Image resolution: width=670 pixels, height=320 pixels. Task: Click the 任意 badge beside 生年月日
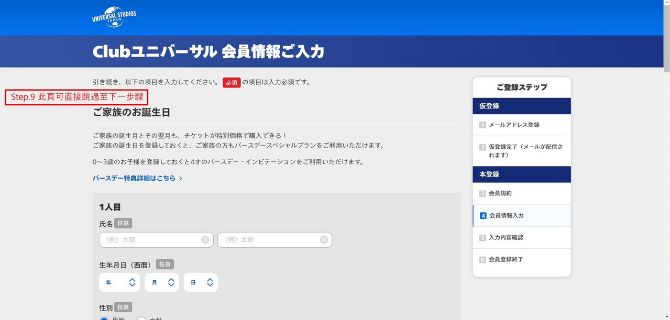point(165,264)
